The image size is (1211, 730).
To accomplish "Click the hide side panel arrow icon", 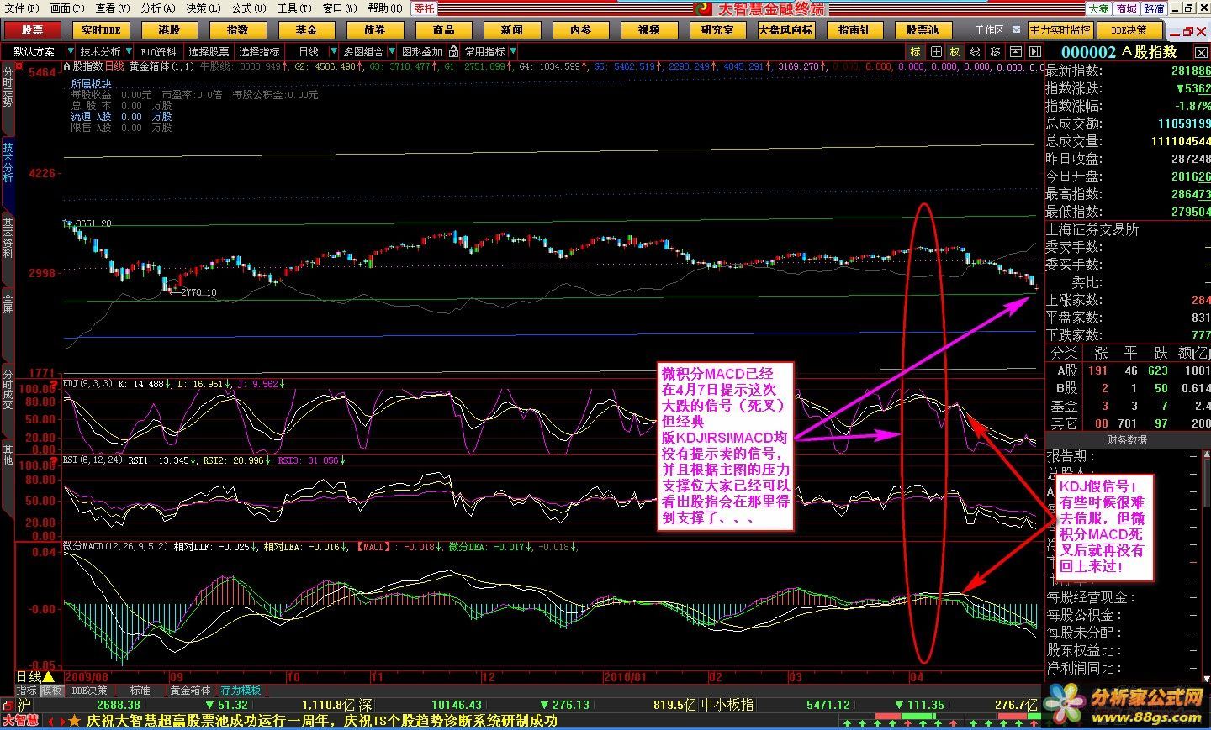I will coord(1034,51).
